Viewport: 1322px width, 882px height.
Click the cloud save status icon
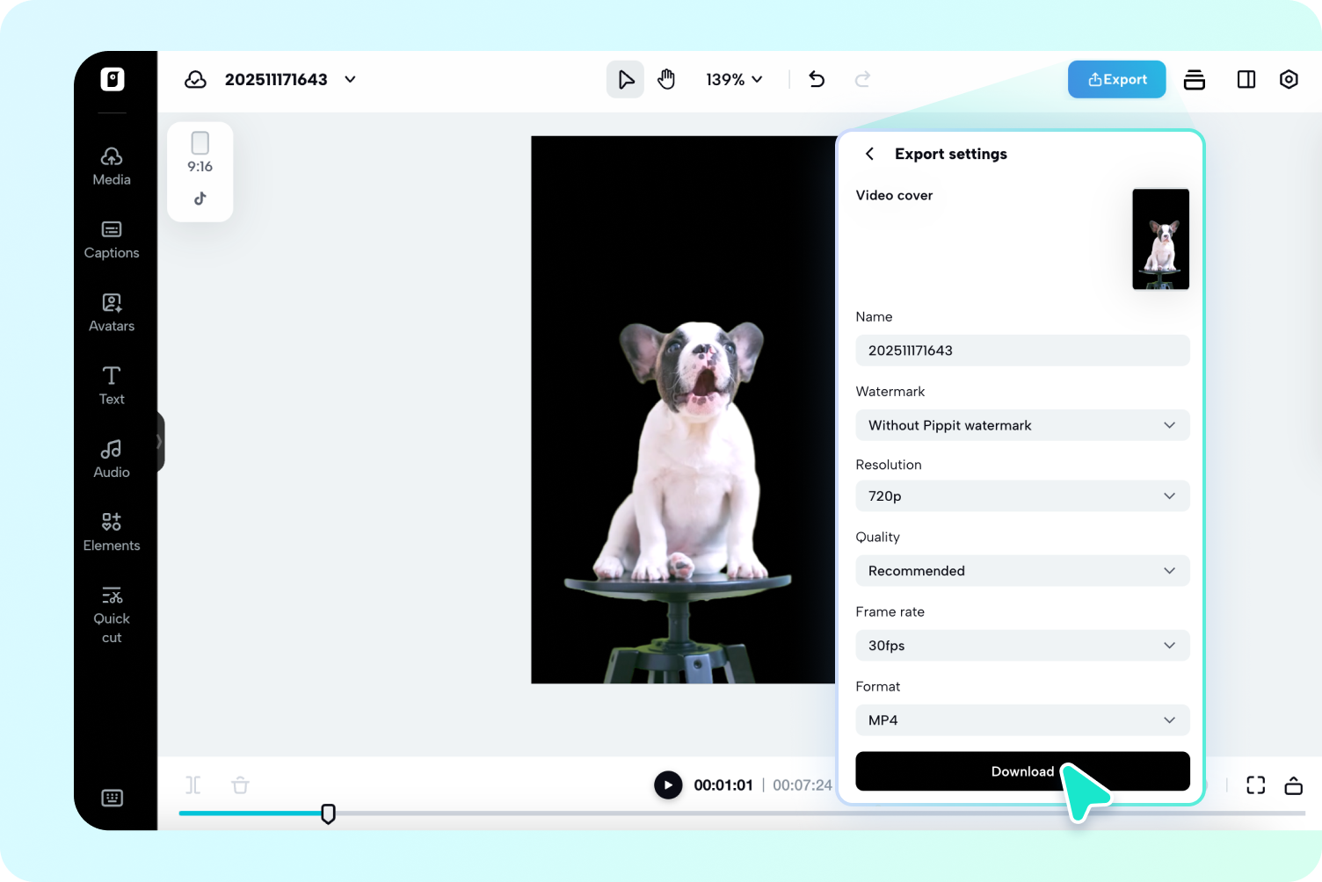coord(195,79)
